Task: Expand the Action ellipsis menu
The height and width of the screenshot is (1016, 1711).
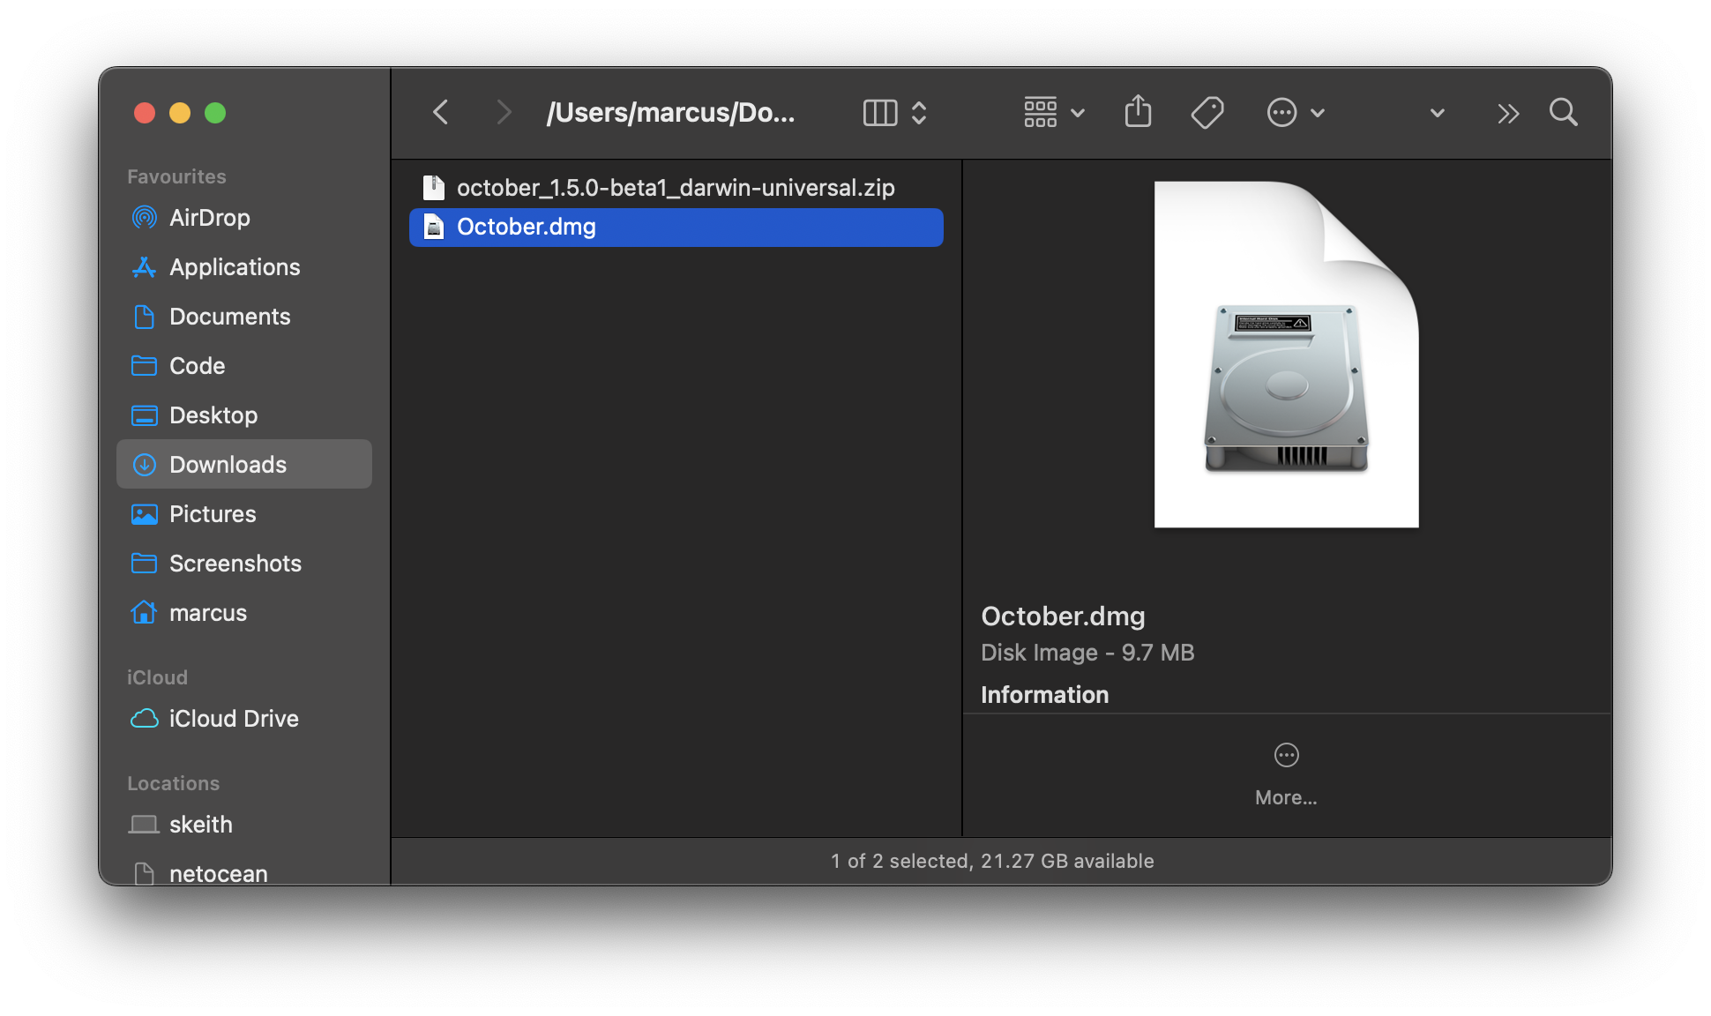Action: click(x=1295, y=112)
